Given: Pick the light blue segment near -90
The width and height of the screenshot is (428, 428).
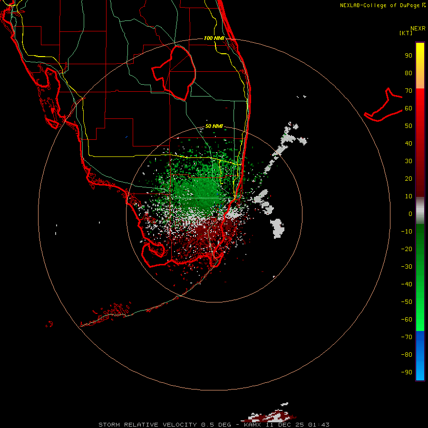Looking at the screenshot, I should pyautogui.click(x=420, y=371).
